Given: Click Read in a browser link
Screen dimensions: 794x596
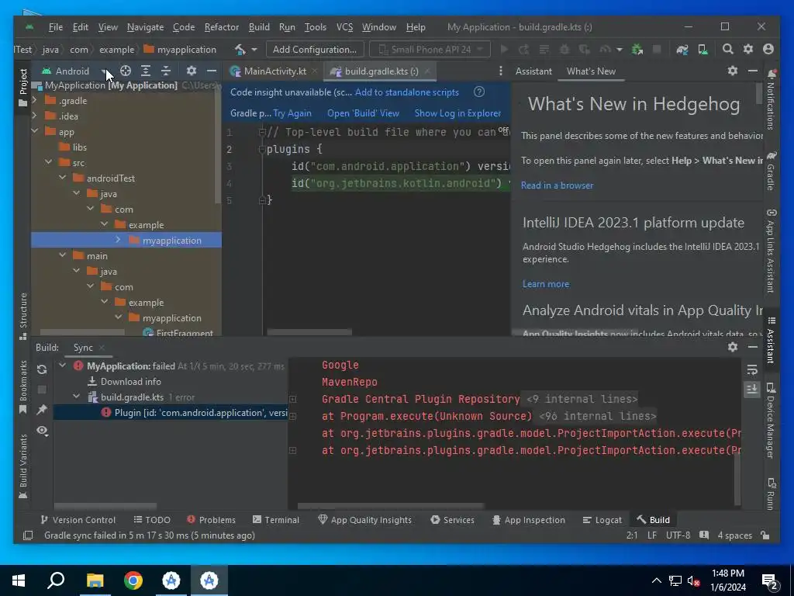Looking at the screenshot, I should (x=557, y=185).
